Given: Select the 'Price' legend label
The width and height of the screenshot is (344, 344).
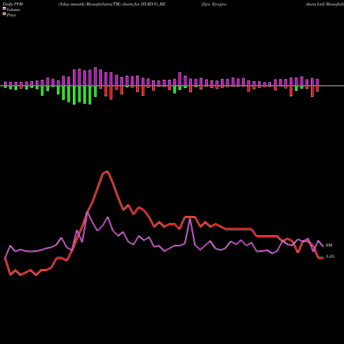Looking at the screenshot, I should point(11,15).
